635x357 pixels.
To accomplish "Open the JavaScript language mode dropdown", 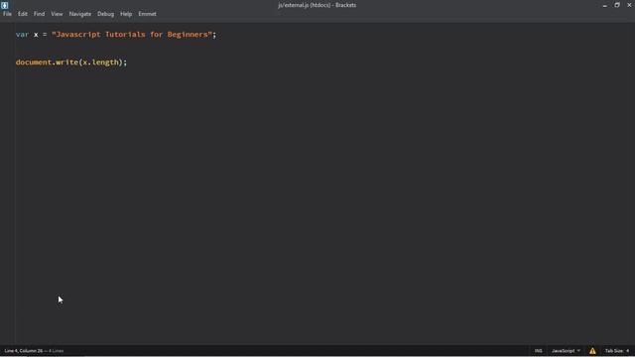I will coord(566,351).
